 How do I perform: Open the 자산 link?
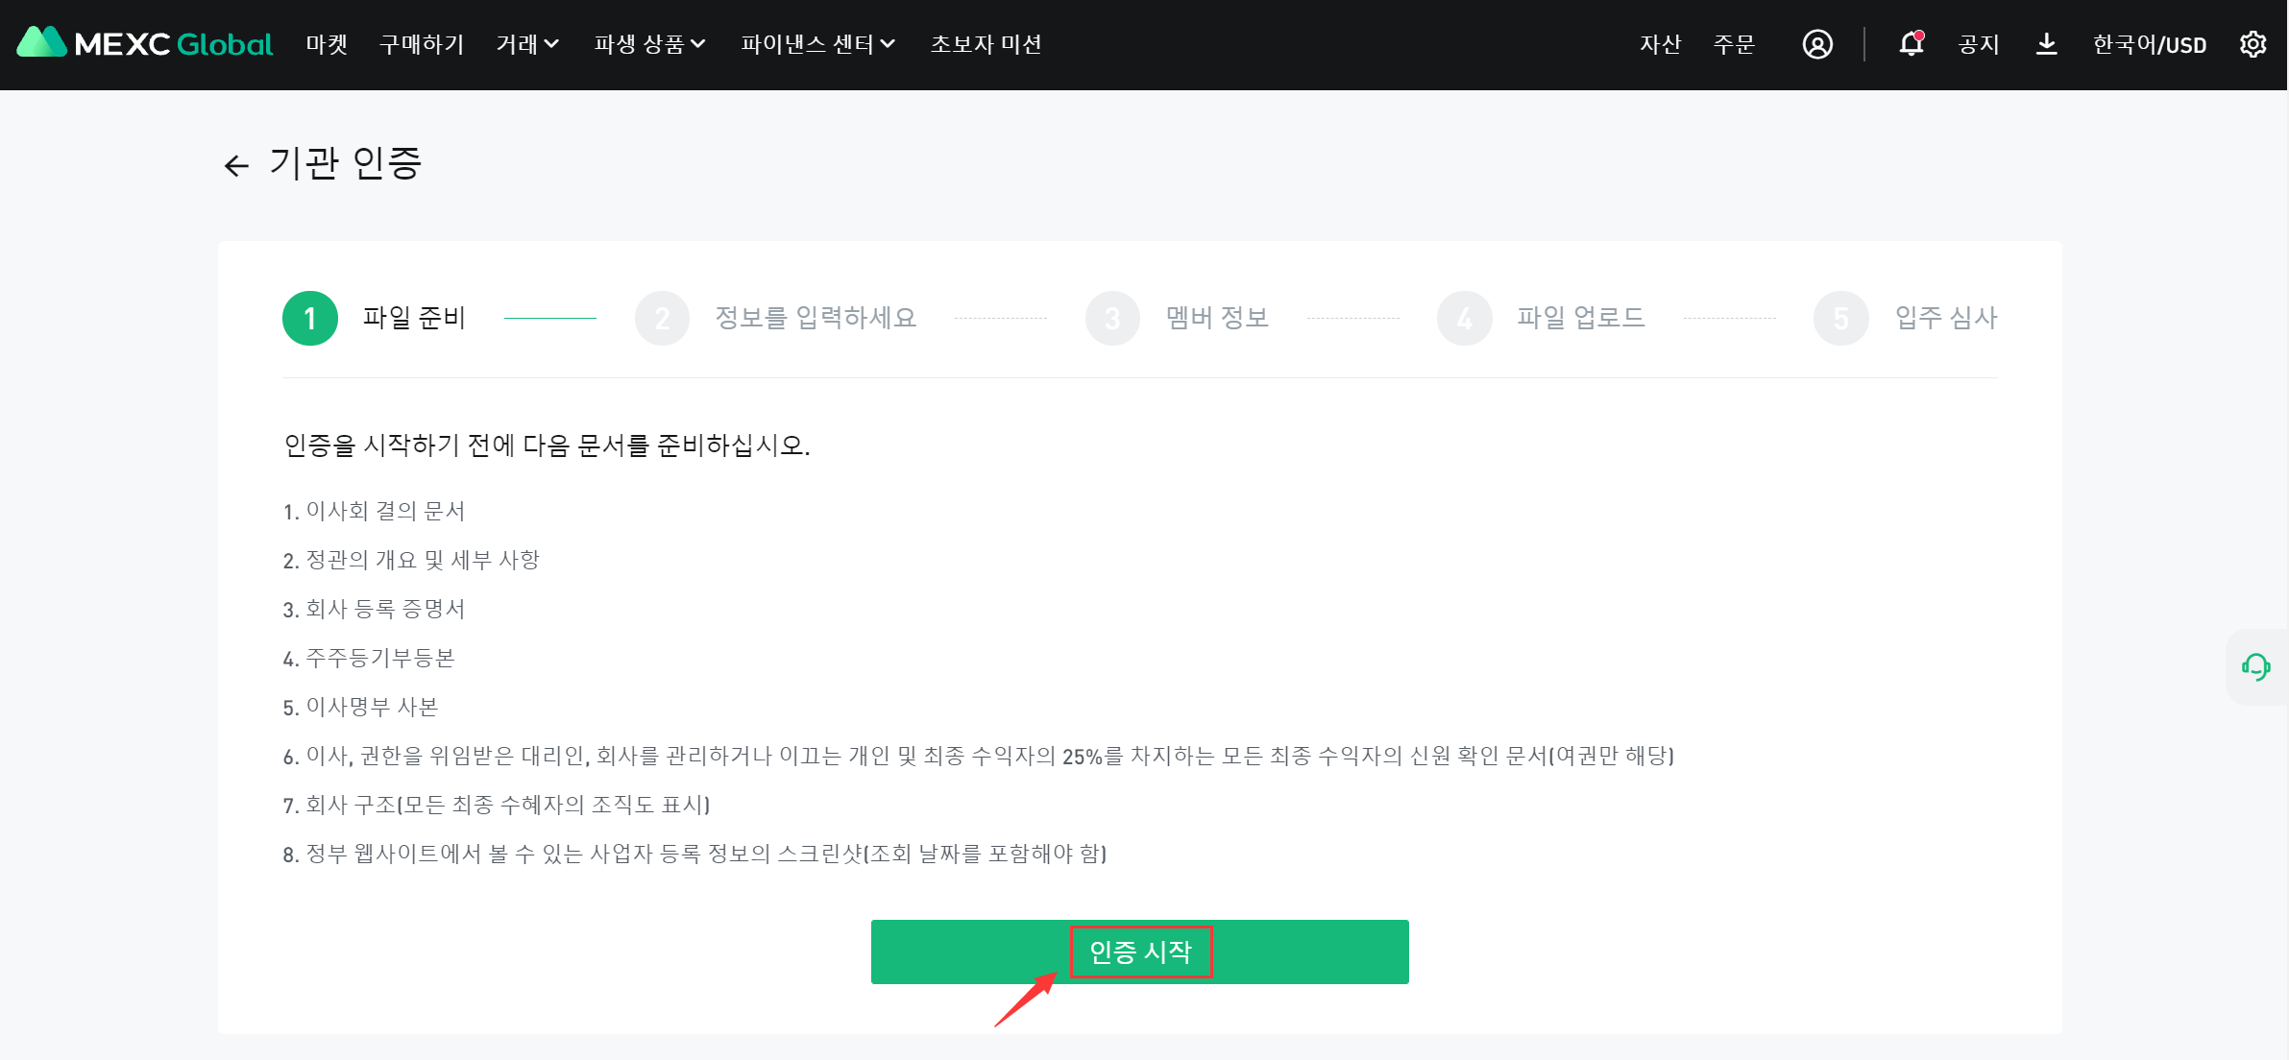click(x=1660, y=44)
